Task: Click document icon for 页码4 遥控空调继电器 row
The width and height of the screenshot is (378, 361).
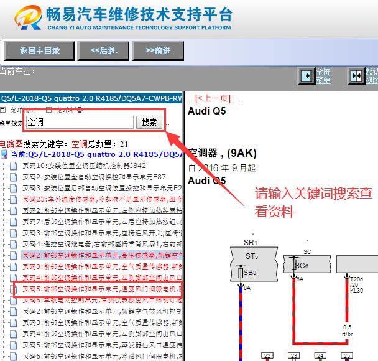Action: (x=14, y=244)
